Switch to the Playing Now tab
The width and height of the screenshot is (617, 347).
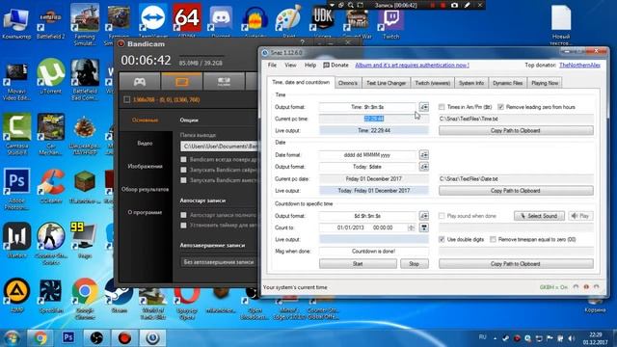point(545,83)
